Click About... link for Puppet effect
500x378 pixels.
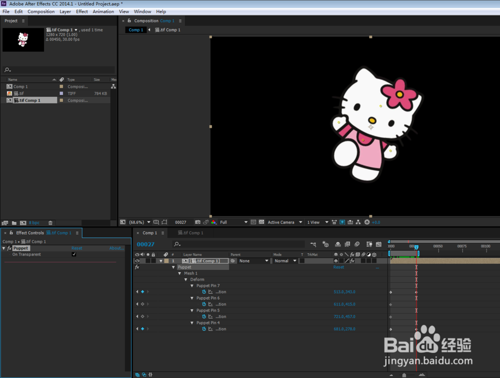[x=116, y=248]
